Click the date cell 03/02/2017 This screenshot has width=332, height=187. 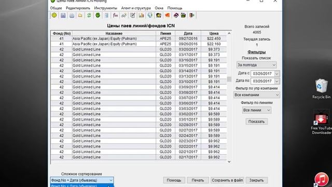coord(188,114)
